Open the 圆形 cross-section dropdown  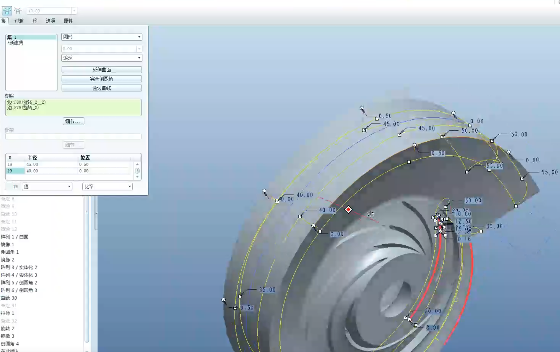point(102,37)
